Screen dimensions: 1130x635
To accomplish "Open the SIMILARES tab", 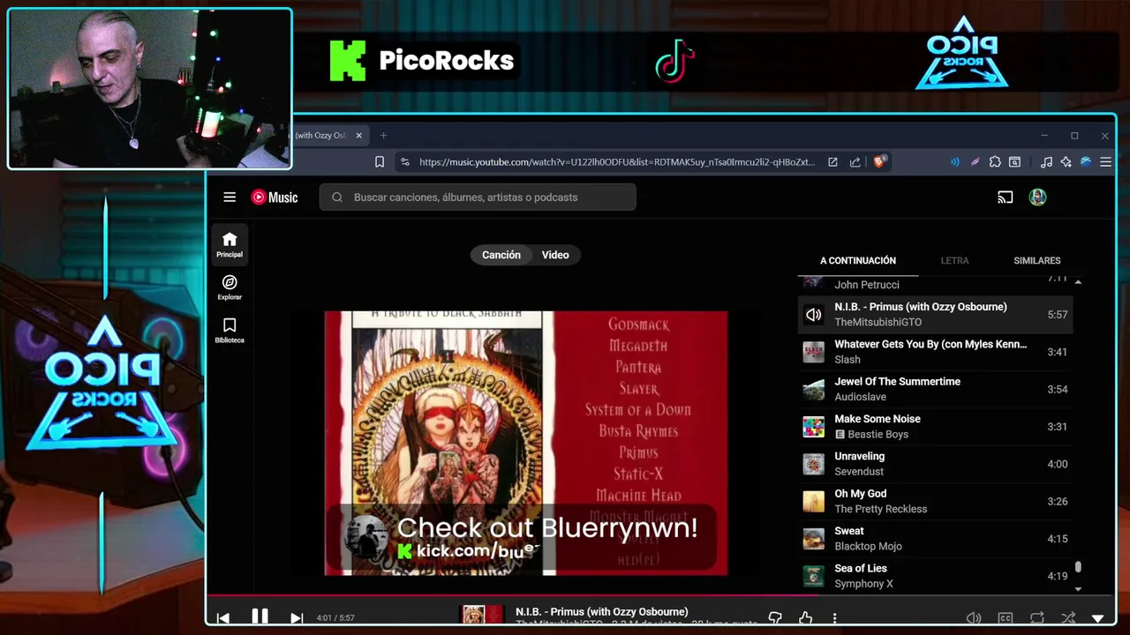I will click(x=1037, y=261).
